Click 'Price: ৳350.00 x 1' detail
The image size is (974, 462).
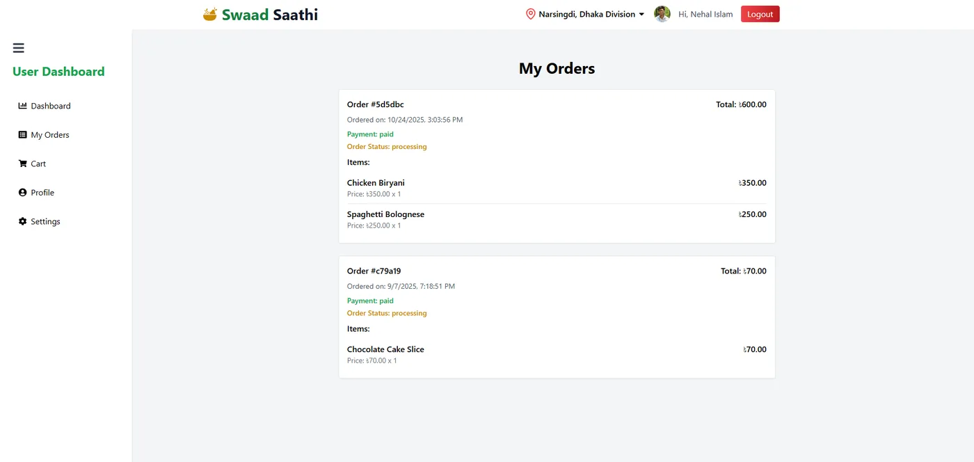(x=374, y=194)
